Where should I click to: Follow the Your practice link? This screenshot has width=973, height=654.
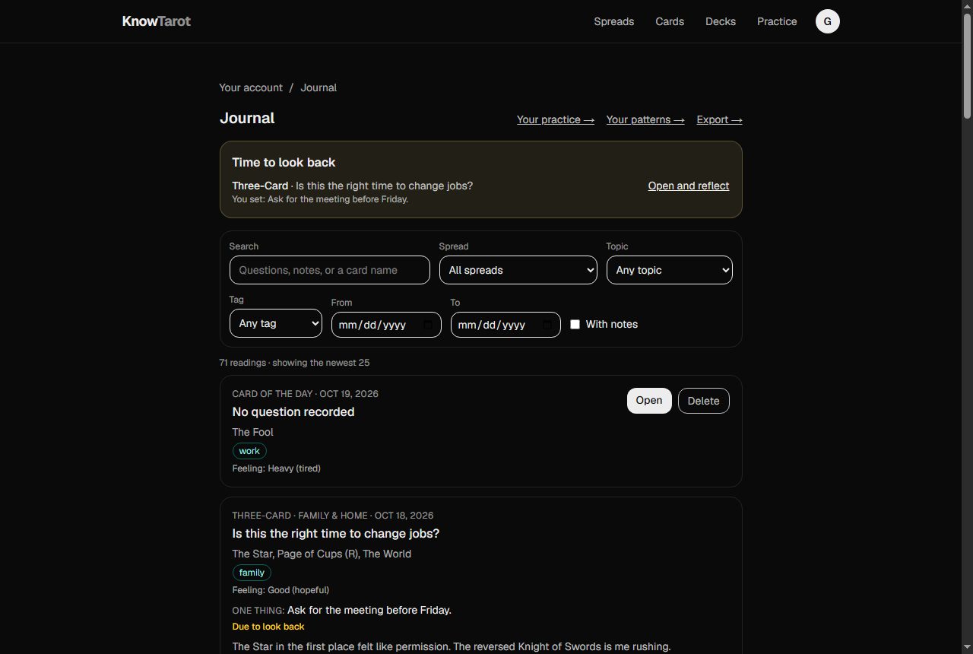pos(556,119)
